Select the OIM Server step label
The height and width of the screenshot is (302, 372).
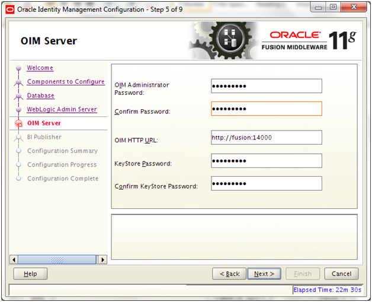tap(44, 123)
